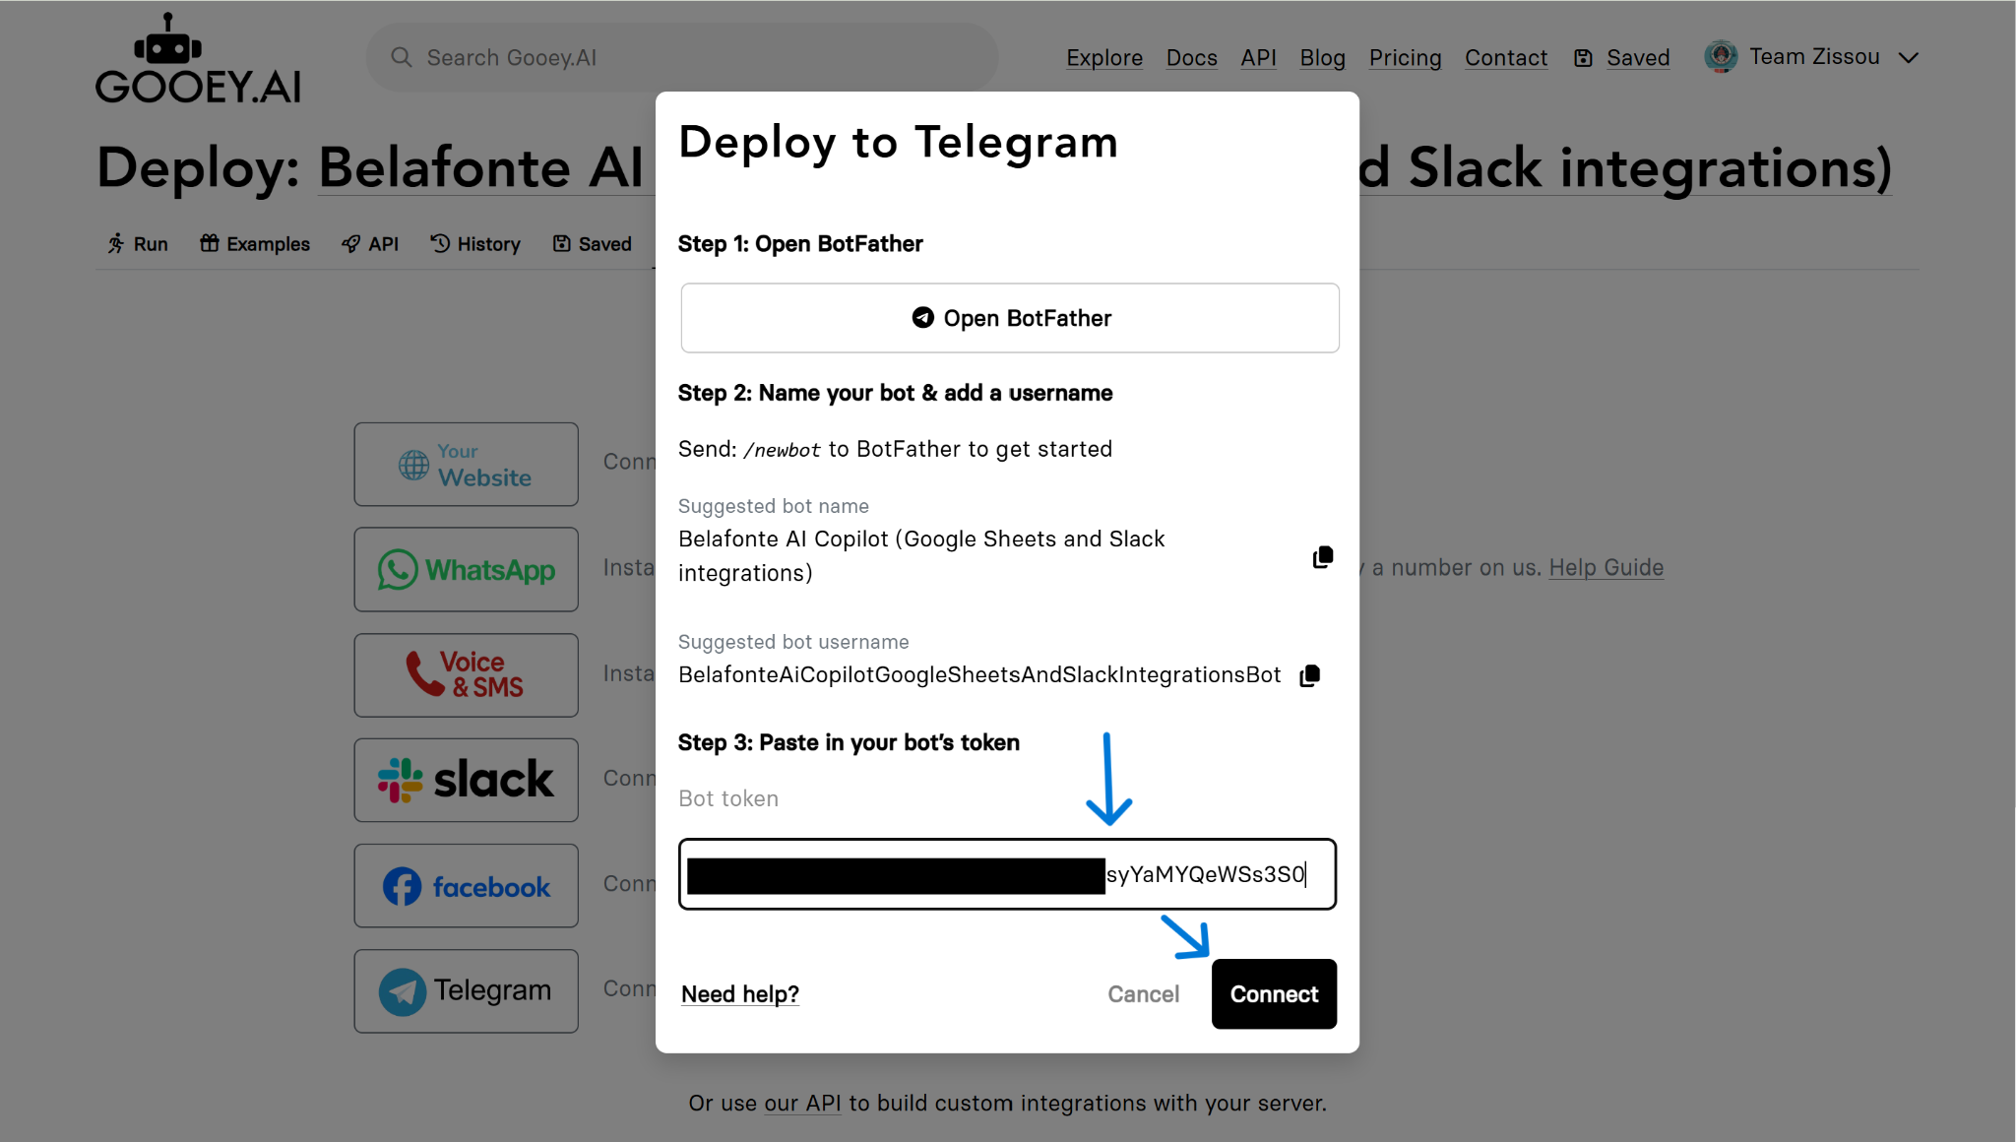Open the History tab
Viewport: 2016px width, 1142px height.
click(x=475, y=244)
